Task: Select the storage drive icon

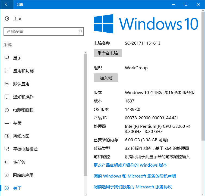Action: 7,123
